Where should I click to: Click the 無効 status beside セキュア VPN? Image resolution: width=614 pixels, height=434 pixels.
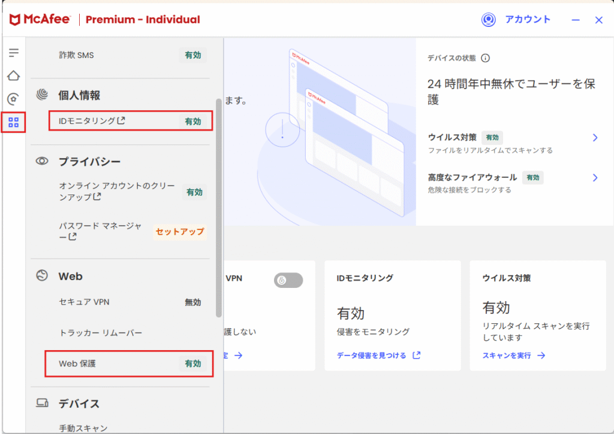coord(192,302)
